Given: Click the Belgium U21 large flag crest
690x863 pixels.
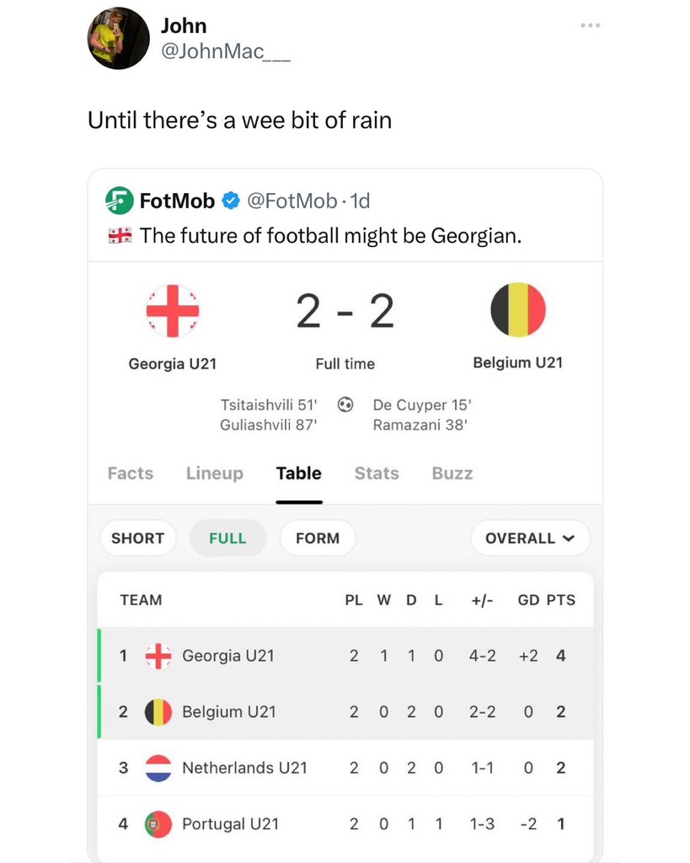Looking at the screenshot, I should pos(517,310).
